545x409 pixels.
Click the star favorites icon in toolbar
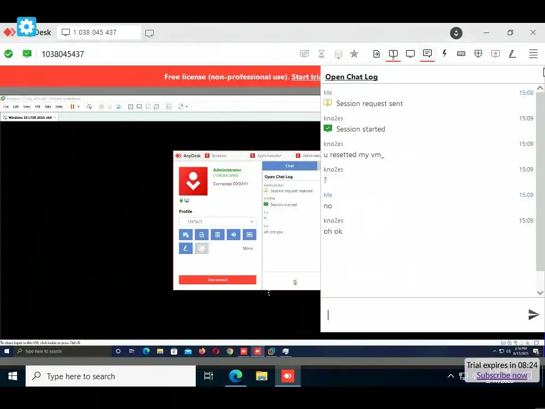coord(354,54)
